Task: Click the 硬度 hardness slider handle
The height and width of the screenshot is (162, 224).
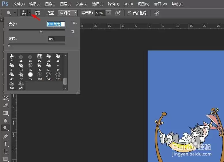Action: tap(9, 46)
